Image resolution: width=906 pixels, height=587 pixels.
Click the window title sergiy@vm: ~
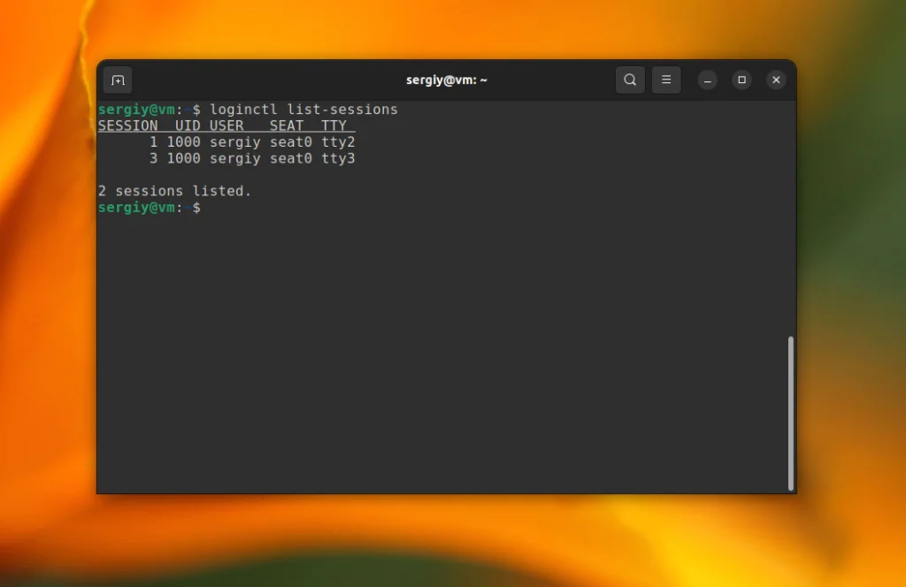[447, 80]
